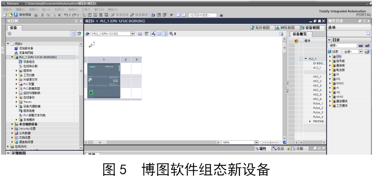The height and width of the screenshot is (178, 373).
Task: Click 添加新设备 in project tree
Action: click(26, 48)
